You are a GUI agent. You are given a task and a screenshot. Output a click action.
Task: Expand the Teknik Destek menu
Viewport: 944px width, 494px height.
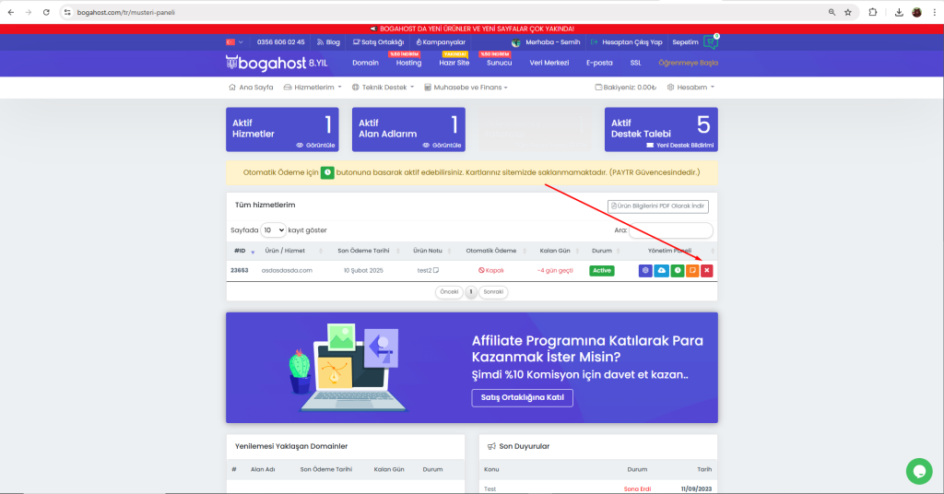[383, 88]
